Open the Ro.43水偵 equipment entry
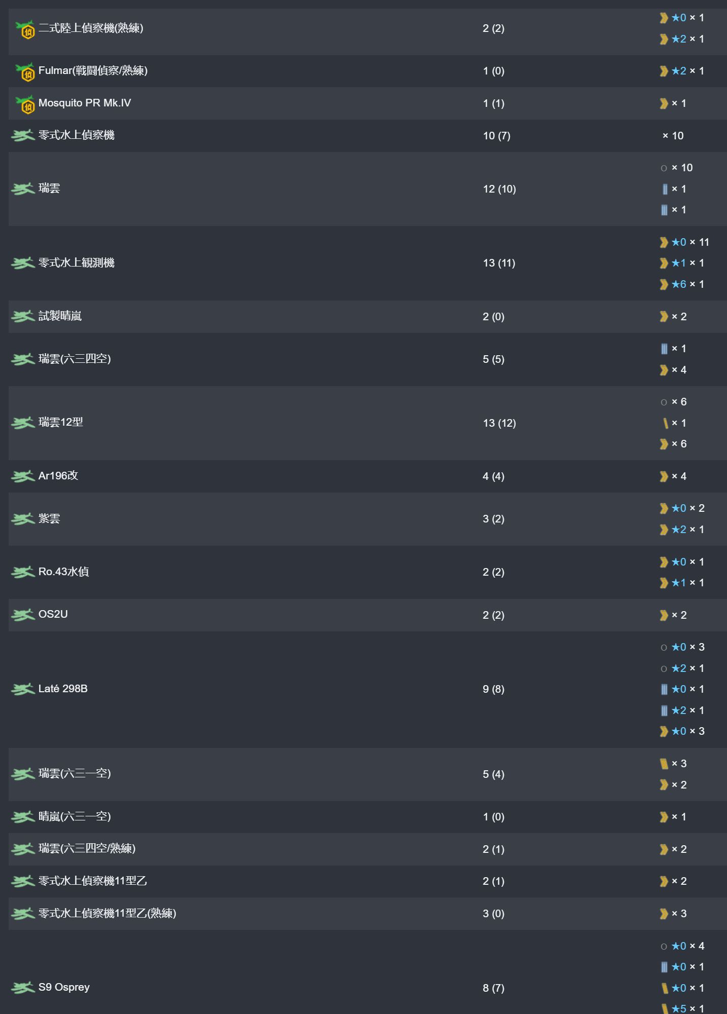The width and height of the screenshot is (727, 1014). (x=63, y=572)
